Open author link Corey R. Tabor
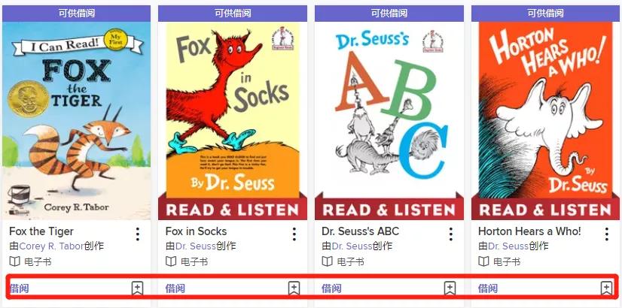This screenshot has height=308, width=622. point(51,246)
